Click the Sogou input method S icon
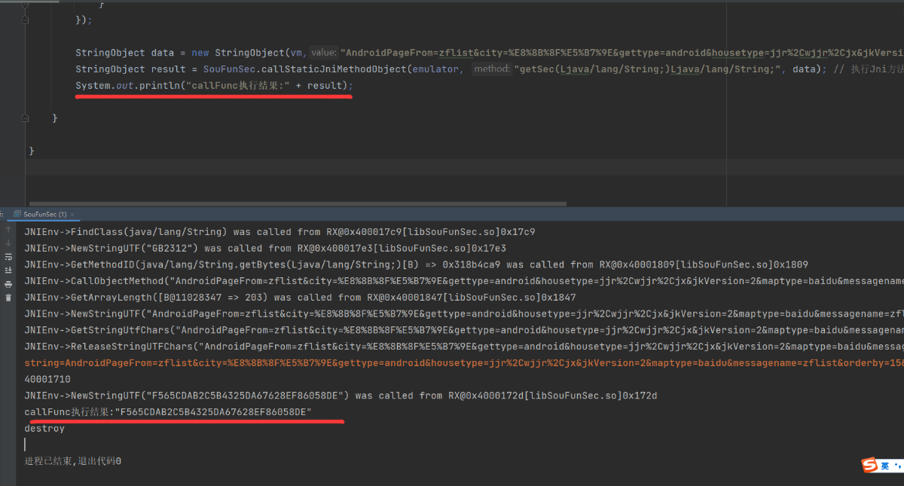Viewport: 904px width, 486px height. coord(870,465)
